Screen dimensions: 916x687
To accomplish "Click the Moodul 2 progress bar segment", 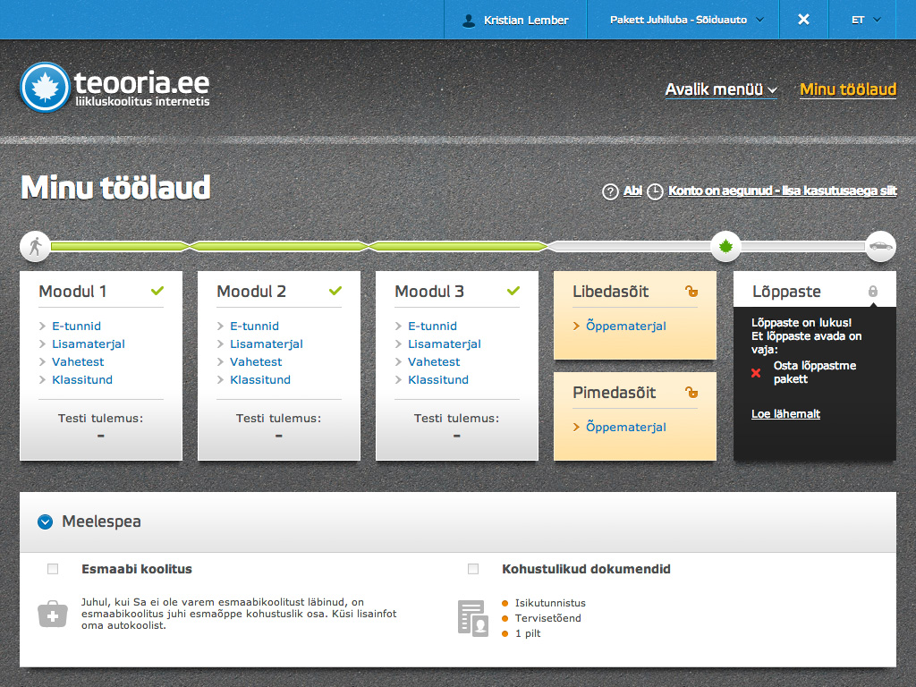I will tap(278, 246).
